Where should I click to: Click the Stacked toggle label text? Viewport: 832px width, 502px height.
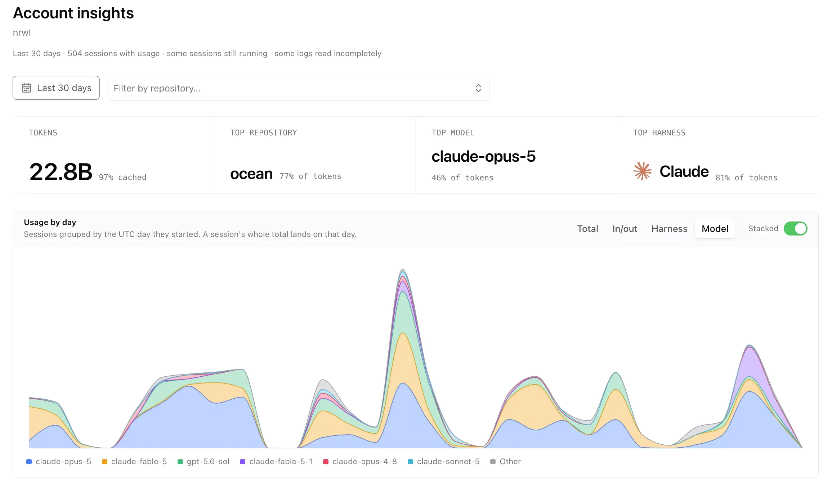(763, 229)
